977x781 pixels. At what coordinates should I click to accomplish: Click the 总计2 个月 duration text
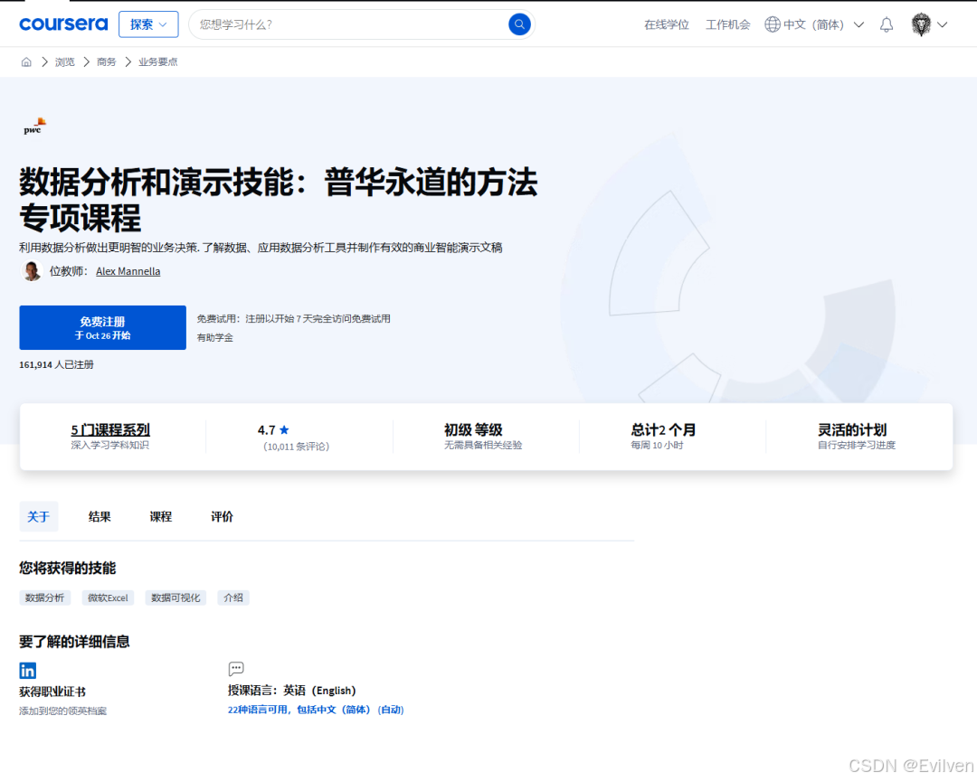(x=663, y=429)
